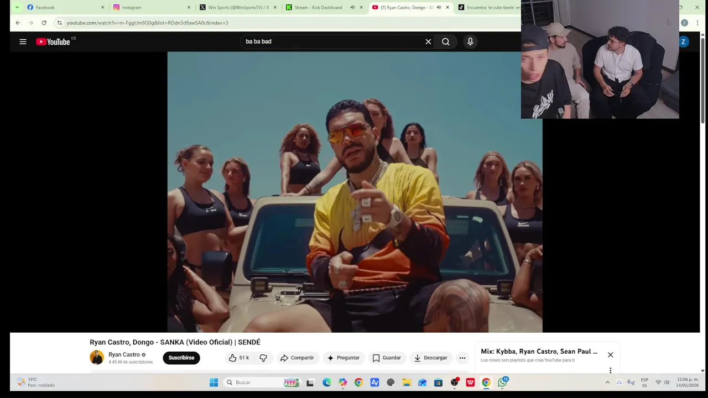This screenshot has width=708, height=398.
Task: Close the Kick Dashboard tab
Action: (361, 7)
